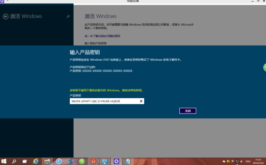This screenshot has width=266, height=165.
Task: Switch input language via ENG indicator
Action: tap(248, 161)
